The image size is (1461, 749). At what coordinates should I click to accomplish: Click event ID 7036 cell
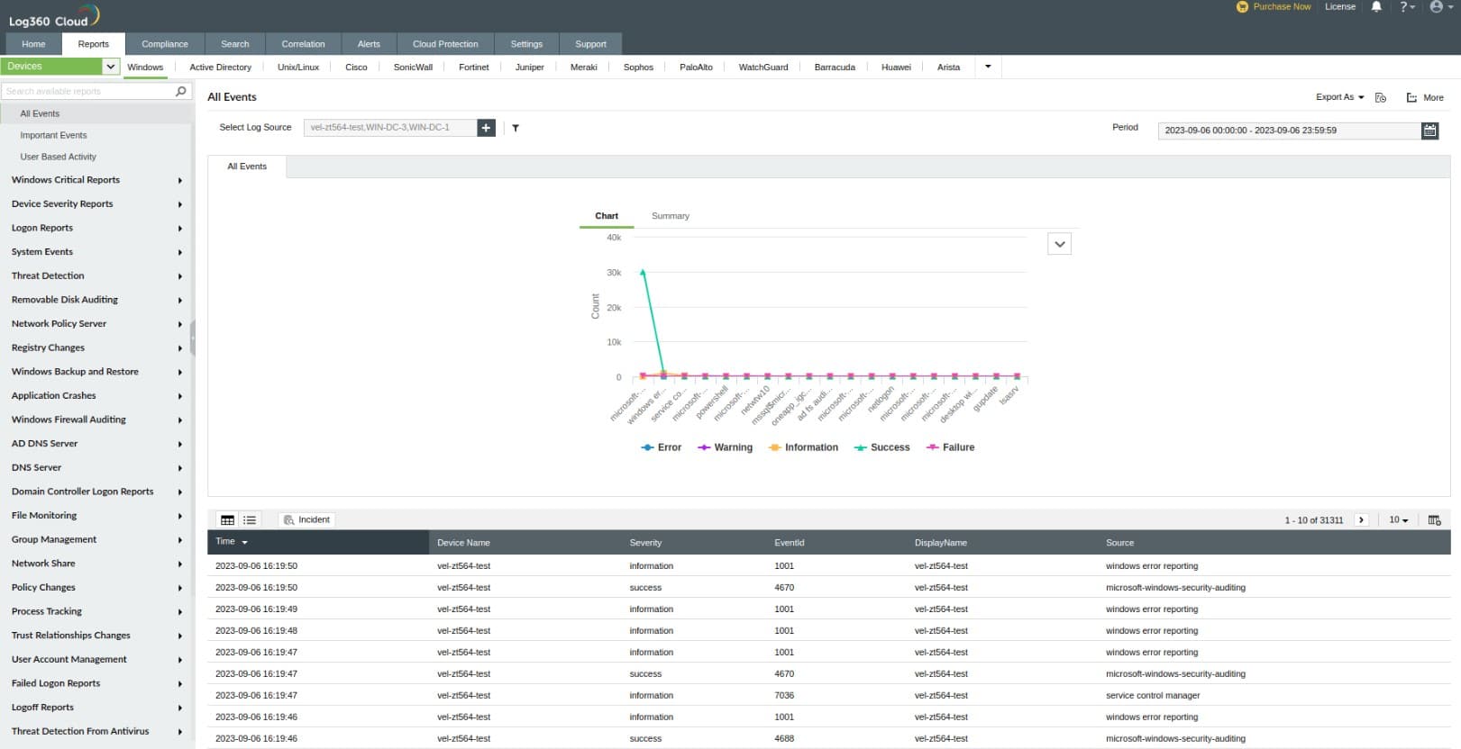[x=784, y=696]
